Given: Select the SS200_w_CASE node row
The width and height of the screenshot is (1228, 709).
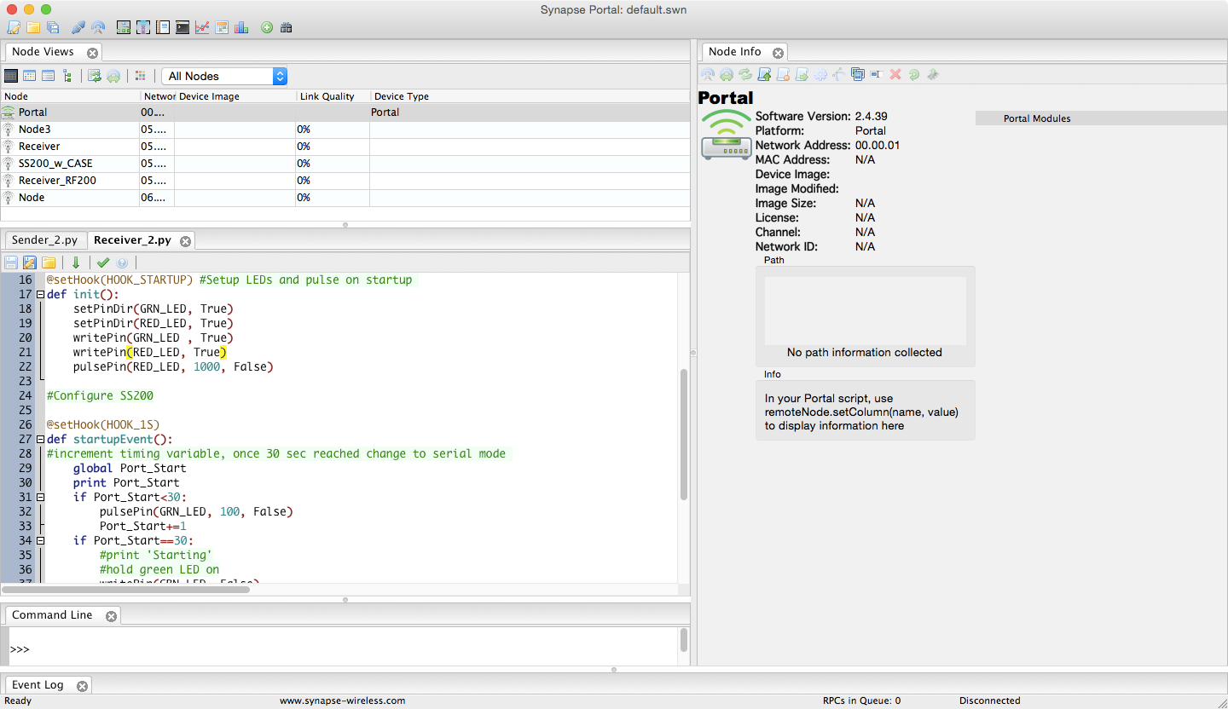Looking at the screenshot, I should 55,164.
